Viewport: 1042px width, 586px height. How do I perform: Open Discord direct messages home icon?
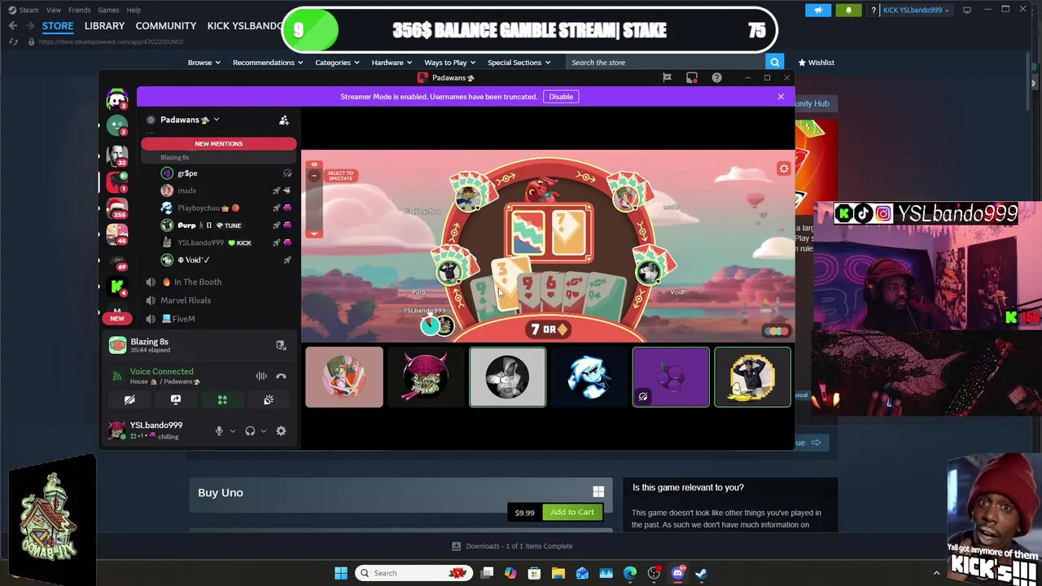click(117, 99)
